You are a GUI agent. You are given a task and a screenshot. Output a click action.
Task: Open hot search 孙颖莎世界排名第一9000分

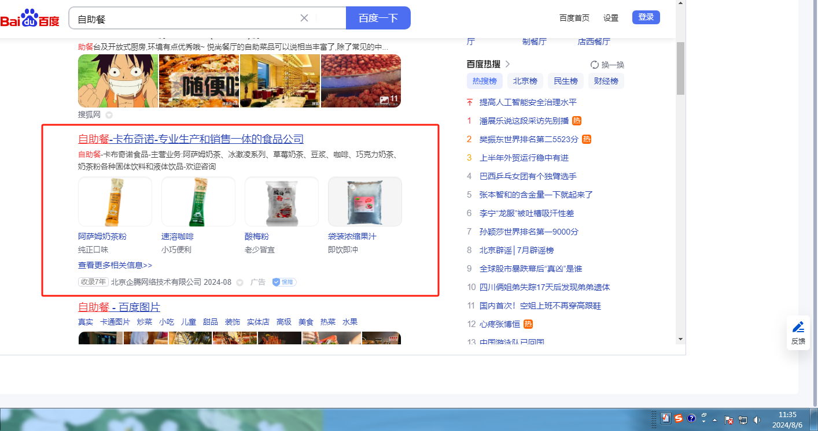529,232
